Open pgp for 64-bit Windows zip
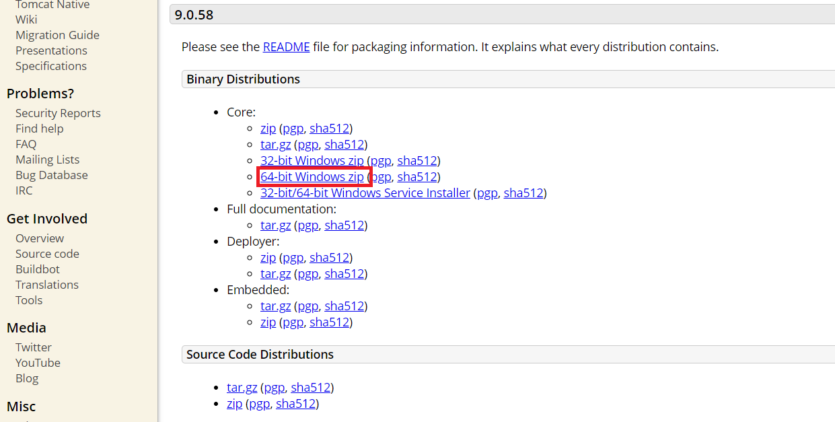This screenshot has height=422, width=835. click(381, 177)
